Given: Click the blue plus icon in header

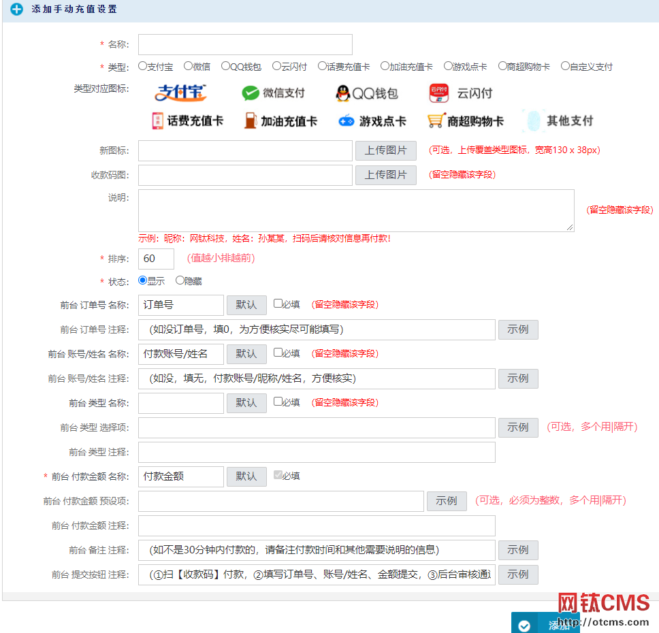Looking at the screenshot, I should (x=17, y=10).
